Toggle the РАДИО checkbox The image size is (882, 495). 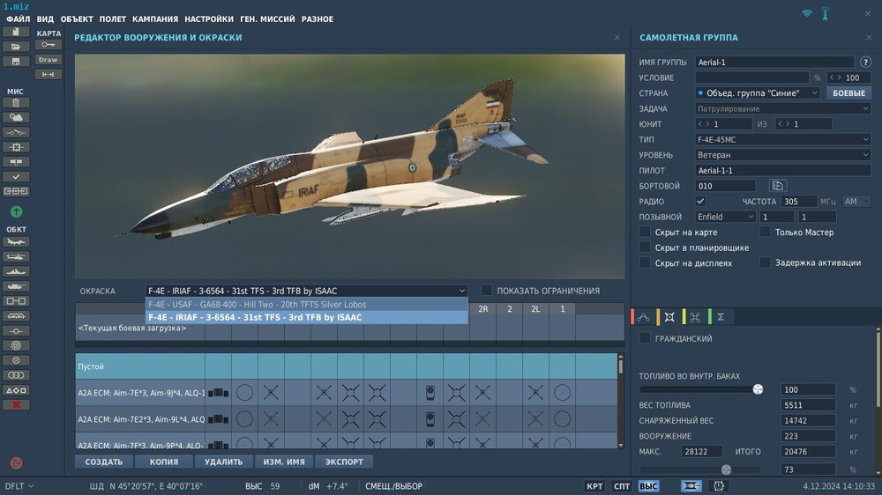click(700, 201)
